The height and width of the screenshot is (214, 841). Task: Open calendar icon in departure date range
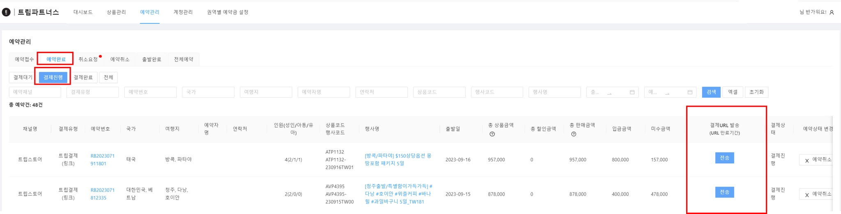[x=632, y=92]
